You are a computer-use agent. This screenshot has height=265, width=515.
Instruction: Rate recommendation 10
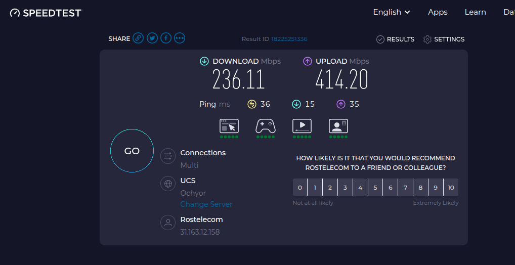point(451,188)
